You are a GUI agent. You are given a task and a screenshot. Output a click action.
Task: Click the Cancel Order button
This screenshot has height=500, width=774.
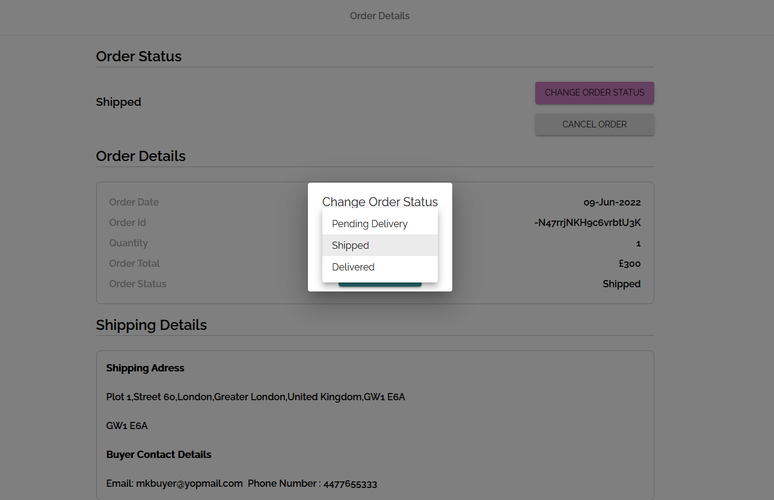(x=594, y=124)
